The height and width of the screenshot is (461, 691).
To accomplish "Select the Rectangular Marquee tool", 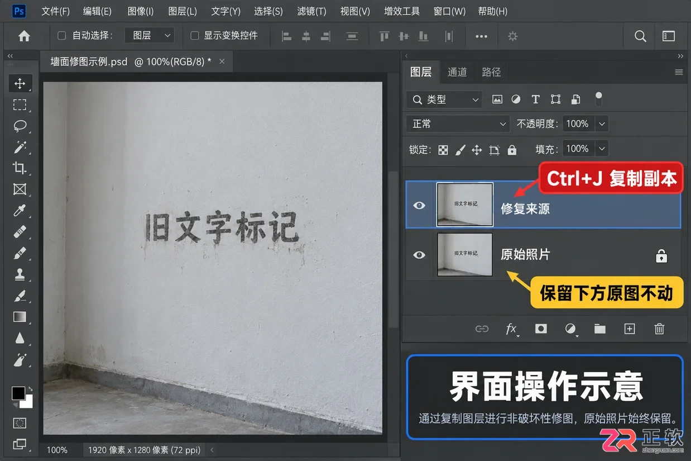I will [x=20, y=104].
